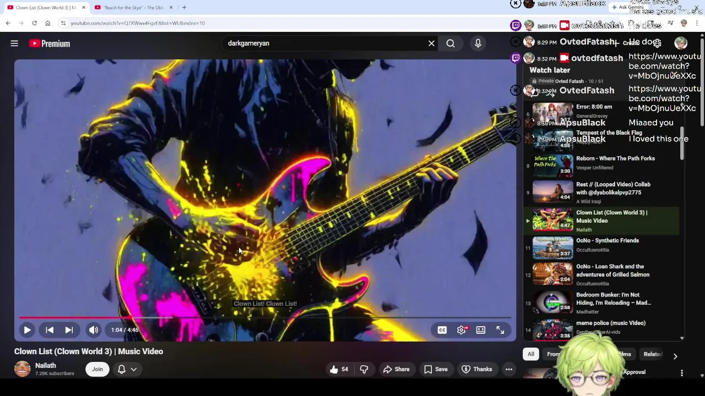Viewport: 705px width, 396px height.
Task: Open Nailath channel avatar
Action: tap(23, 369)
